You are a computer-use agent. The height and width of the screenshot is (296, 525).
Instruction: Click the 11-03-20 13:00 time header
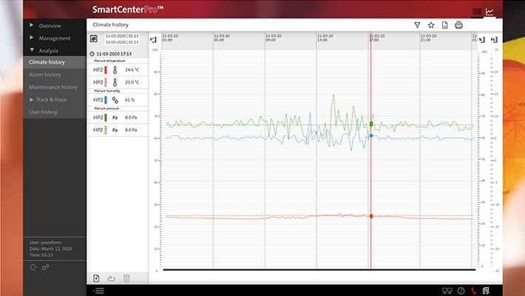click(x=325, y=38)
